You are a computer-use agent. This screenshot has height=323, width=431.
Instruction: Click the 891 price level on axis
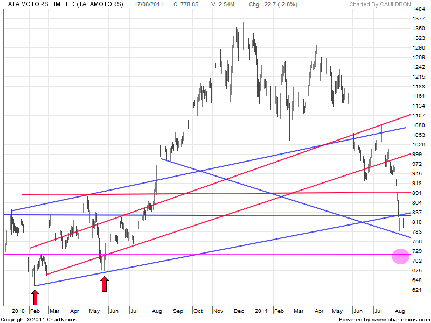tap(416, 193)
